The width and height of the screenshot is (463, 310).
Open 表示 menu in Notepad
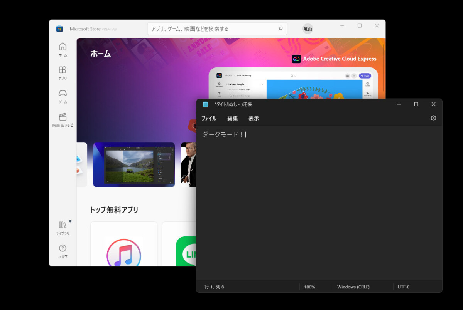tap(253, 118)
